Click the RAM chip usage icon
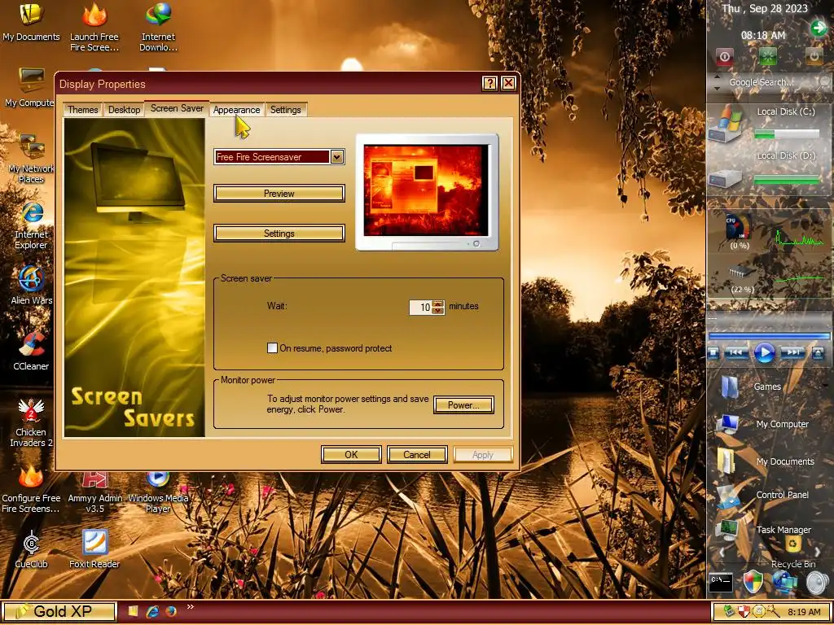This screenshot has width=834, height=625. click(x=741, y=272)
